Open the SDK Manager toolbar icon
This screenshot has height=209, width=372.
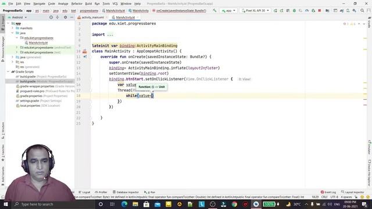(354, 10)
